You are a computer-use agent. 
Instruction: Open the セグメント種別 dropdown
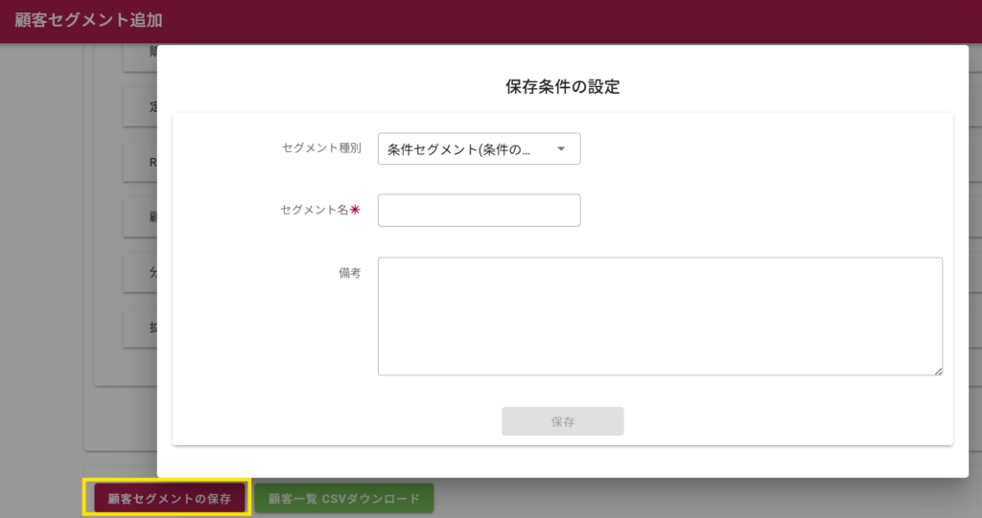[479, 148]
